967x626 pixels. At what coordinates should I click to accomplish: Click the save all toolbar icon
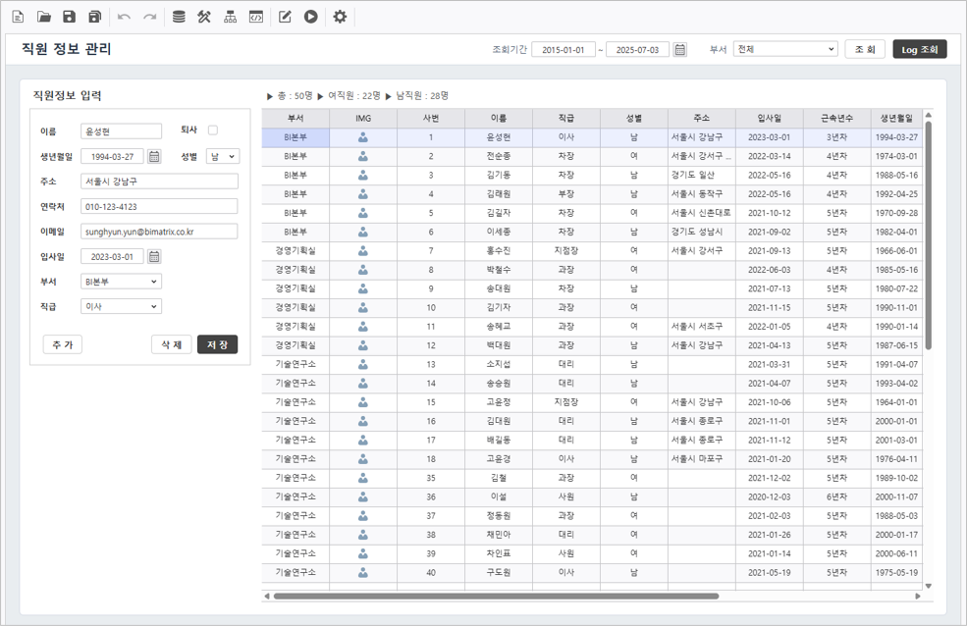(x=94, y=17)
